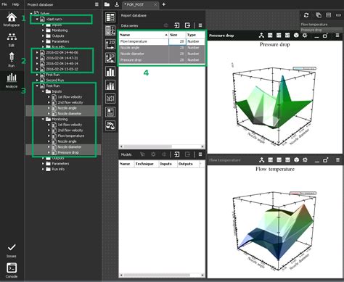The width and height of the screenshot is (344, 282).
Task: Sort data series by Name column header
Action: 144,35
